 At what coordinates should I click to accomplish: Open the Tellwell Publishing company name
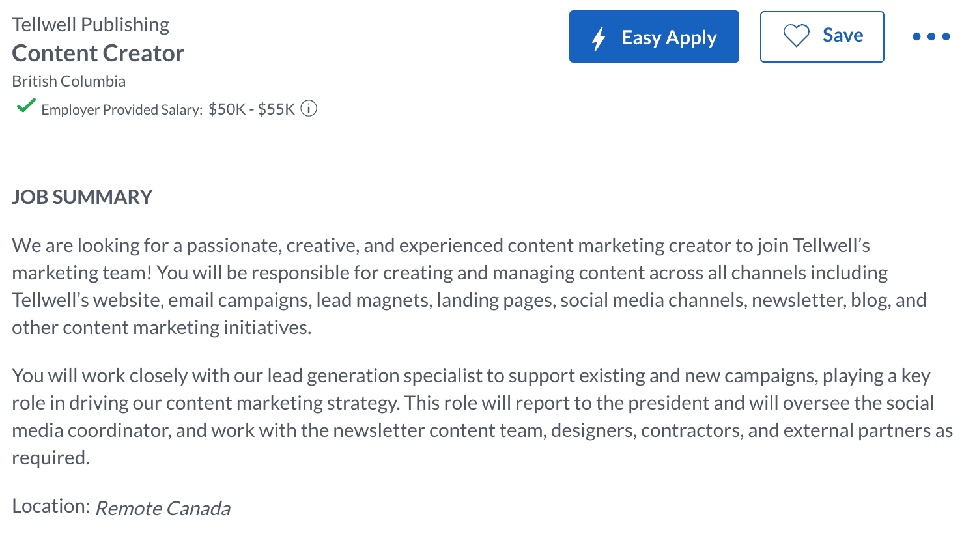(x=91, y=25)
